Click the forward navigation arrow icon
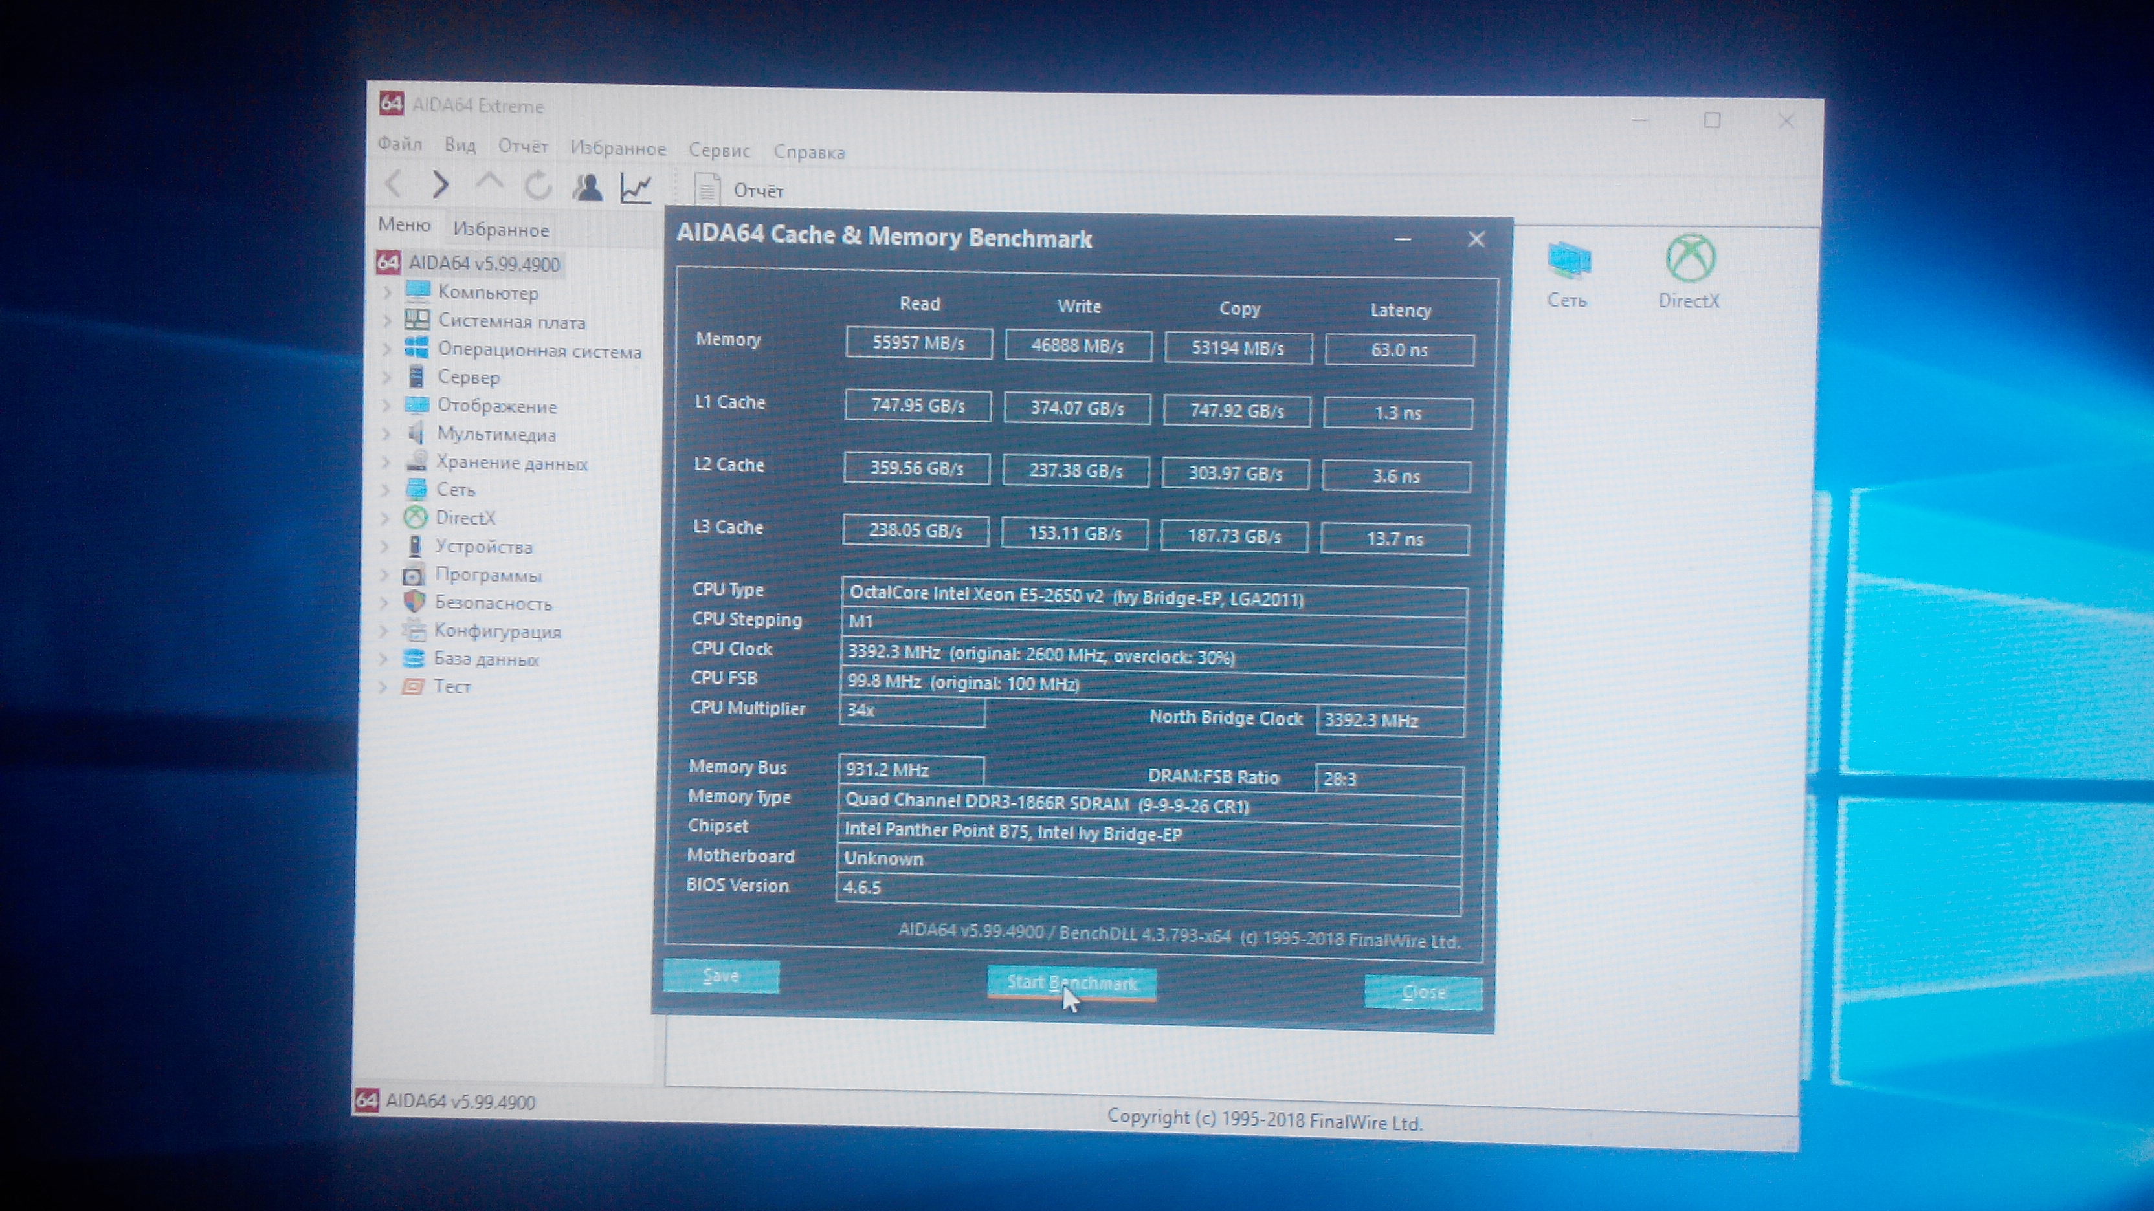The width and height of the screenshot is (2154, 1211). [441, 184]
